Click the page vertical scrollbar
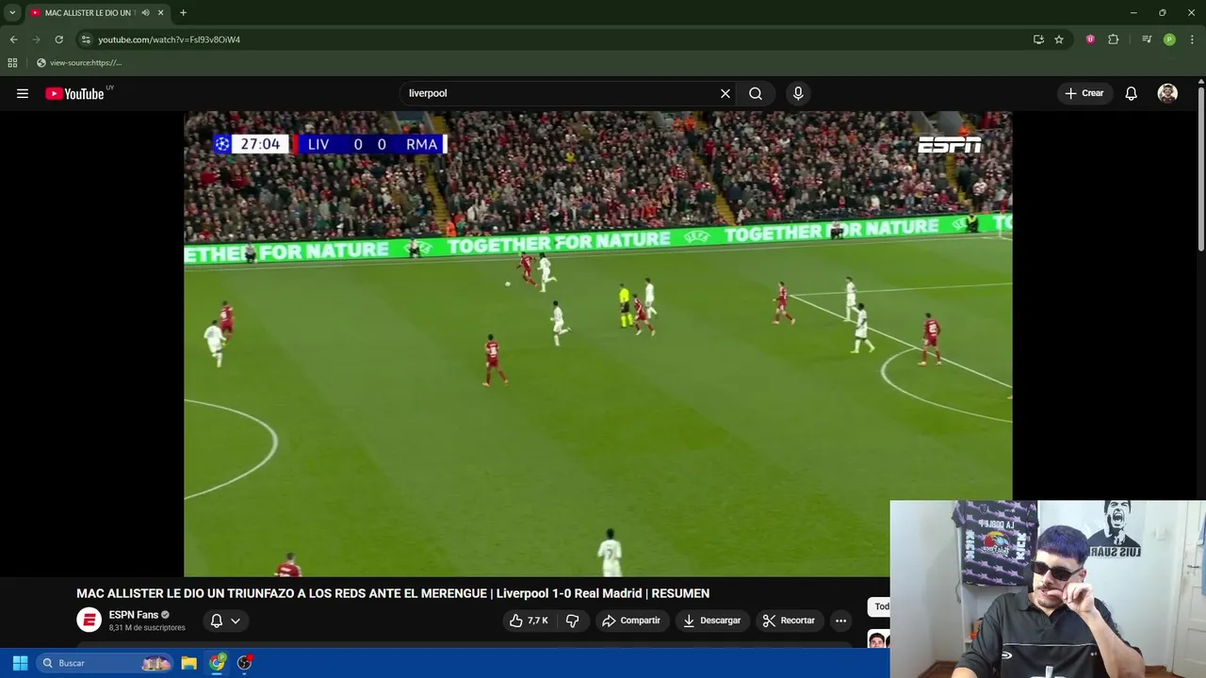This screenshot has height=678, width=1206. coord(1200,169)
